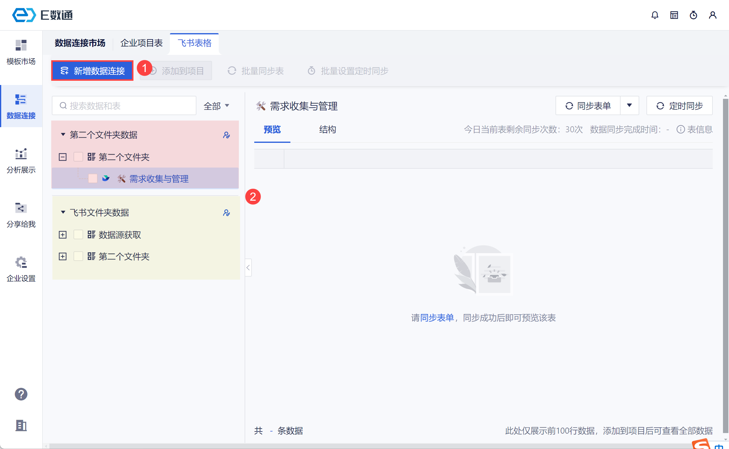Expand the 数据源获取 tree node
Screen dimensions: 729x449
63,235
